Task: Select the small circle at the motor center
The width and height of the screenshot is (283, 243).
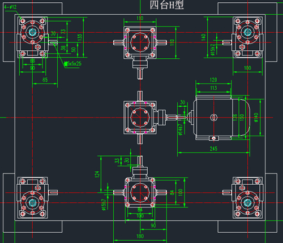Action: (213, 118)
